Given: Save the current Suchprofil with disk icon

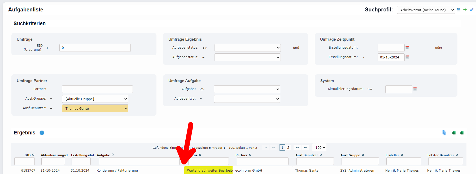Looking at the screenshot, I should click(x=458, y=10).
